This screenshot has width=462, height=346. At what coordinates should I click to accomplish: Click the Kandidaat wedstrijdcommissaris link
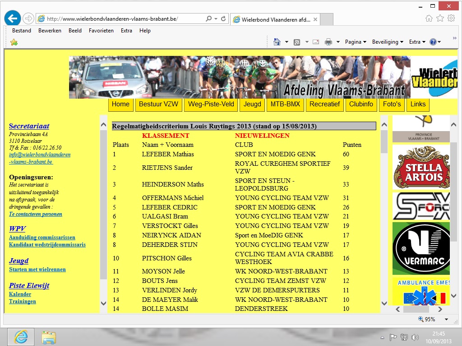[47, 245]
